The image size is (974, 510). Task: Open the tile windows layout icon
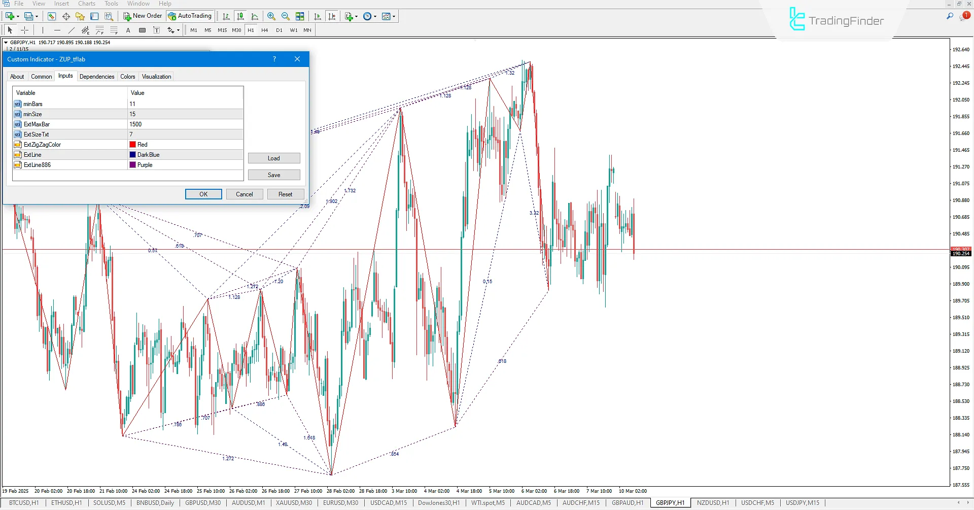click(x=300, y=16)
